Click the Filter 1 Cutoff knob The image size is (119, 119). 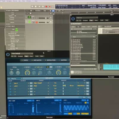(27, 73)
